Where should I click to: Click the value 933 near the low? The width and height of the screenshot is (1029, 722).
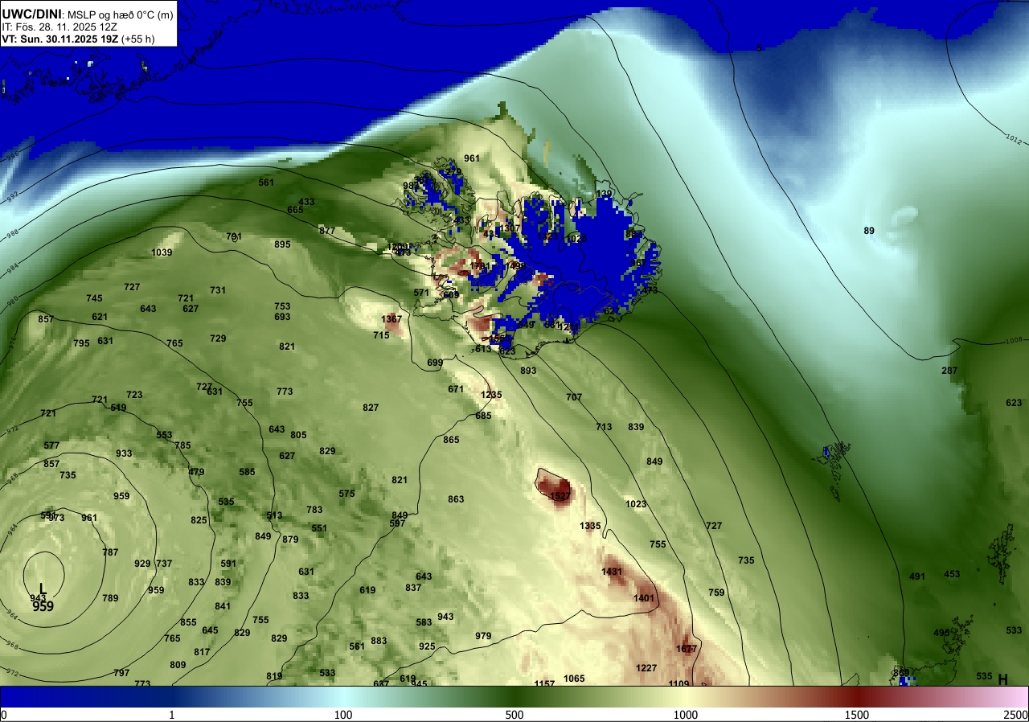[x=124, y=453]
